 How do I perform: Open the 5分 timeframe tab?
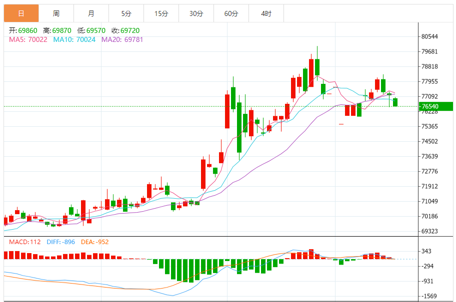click(x=126, y=13)
